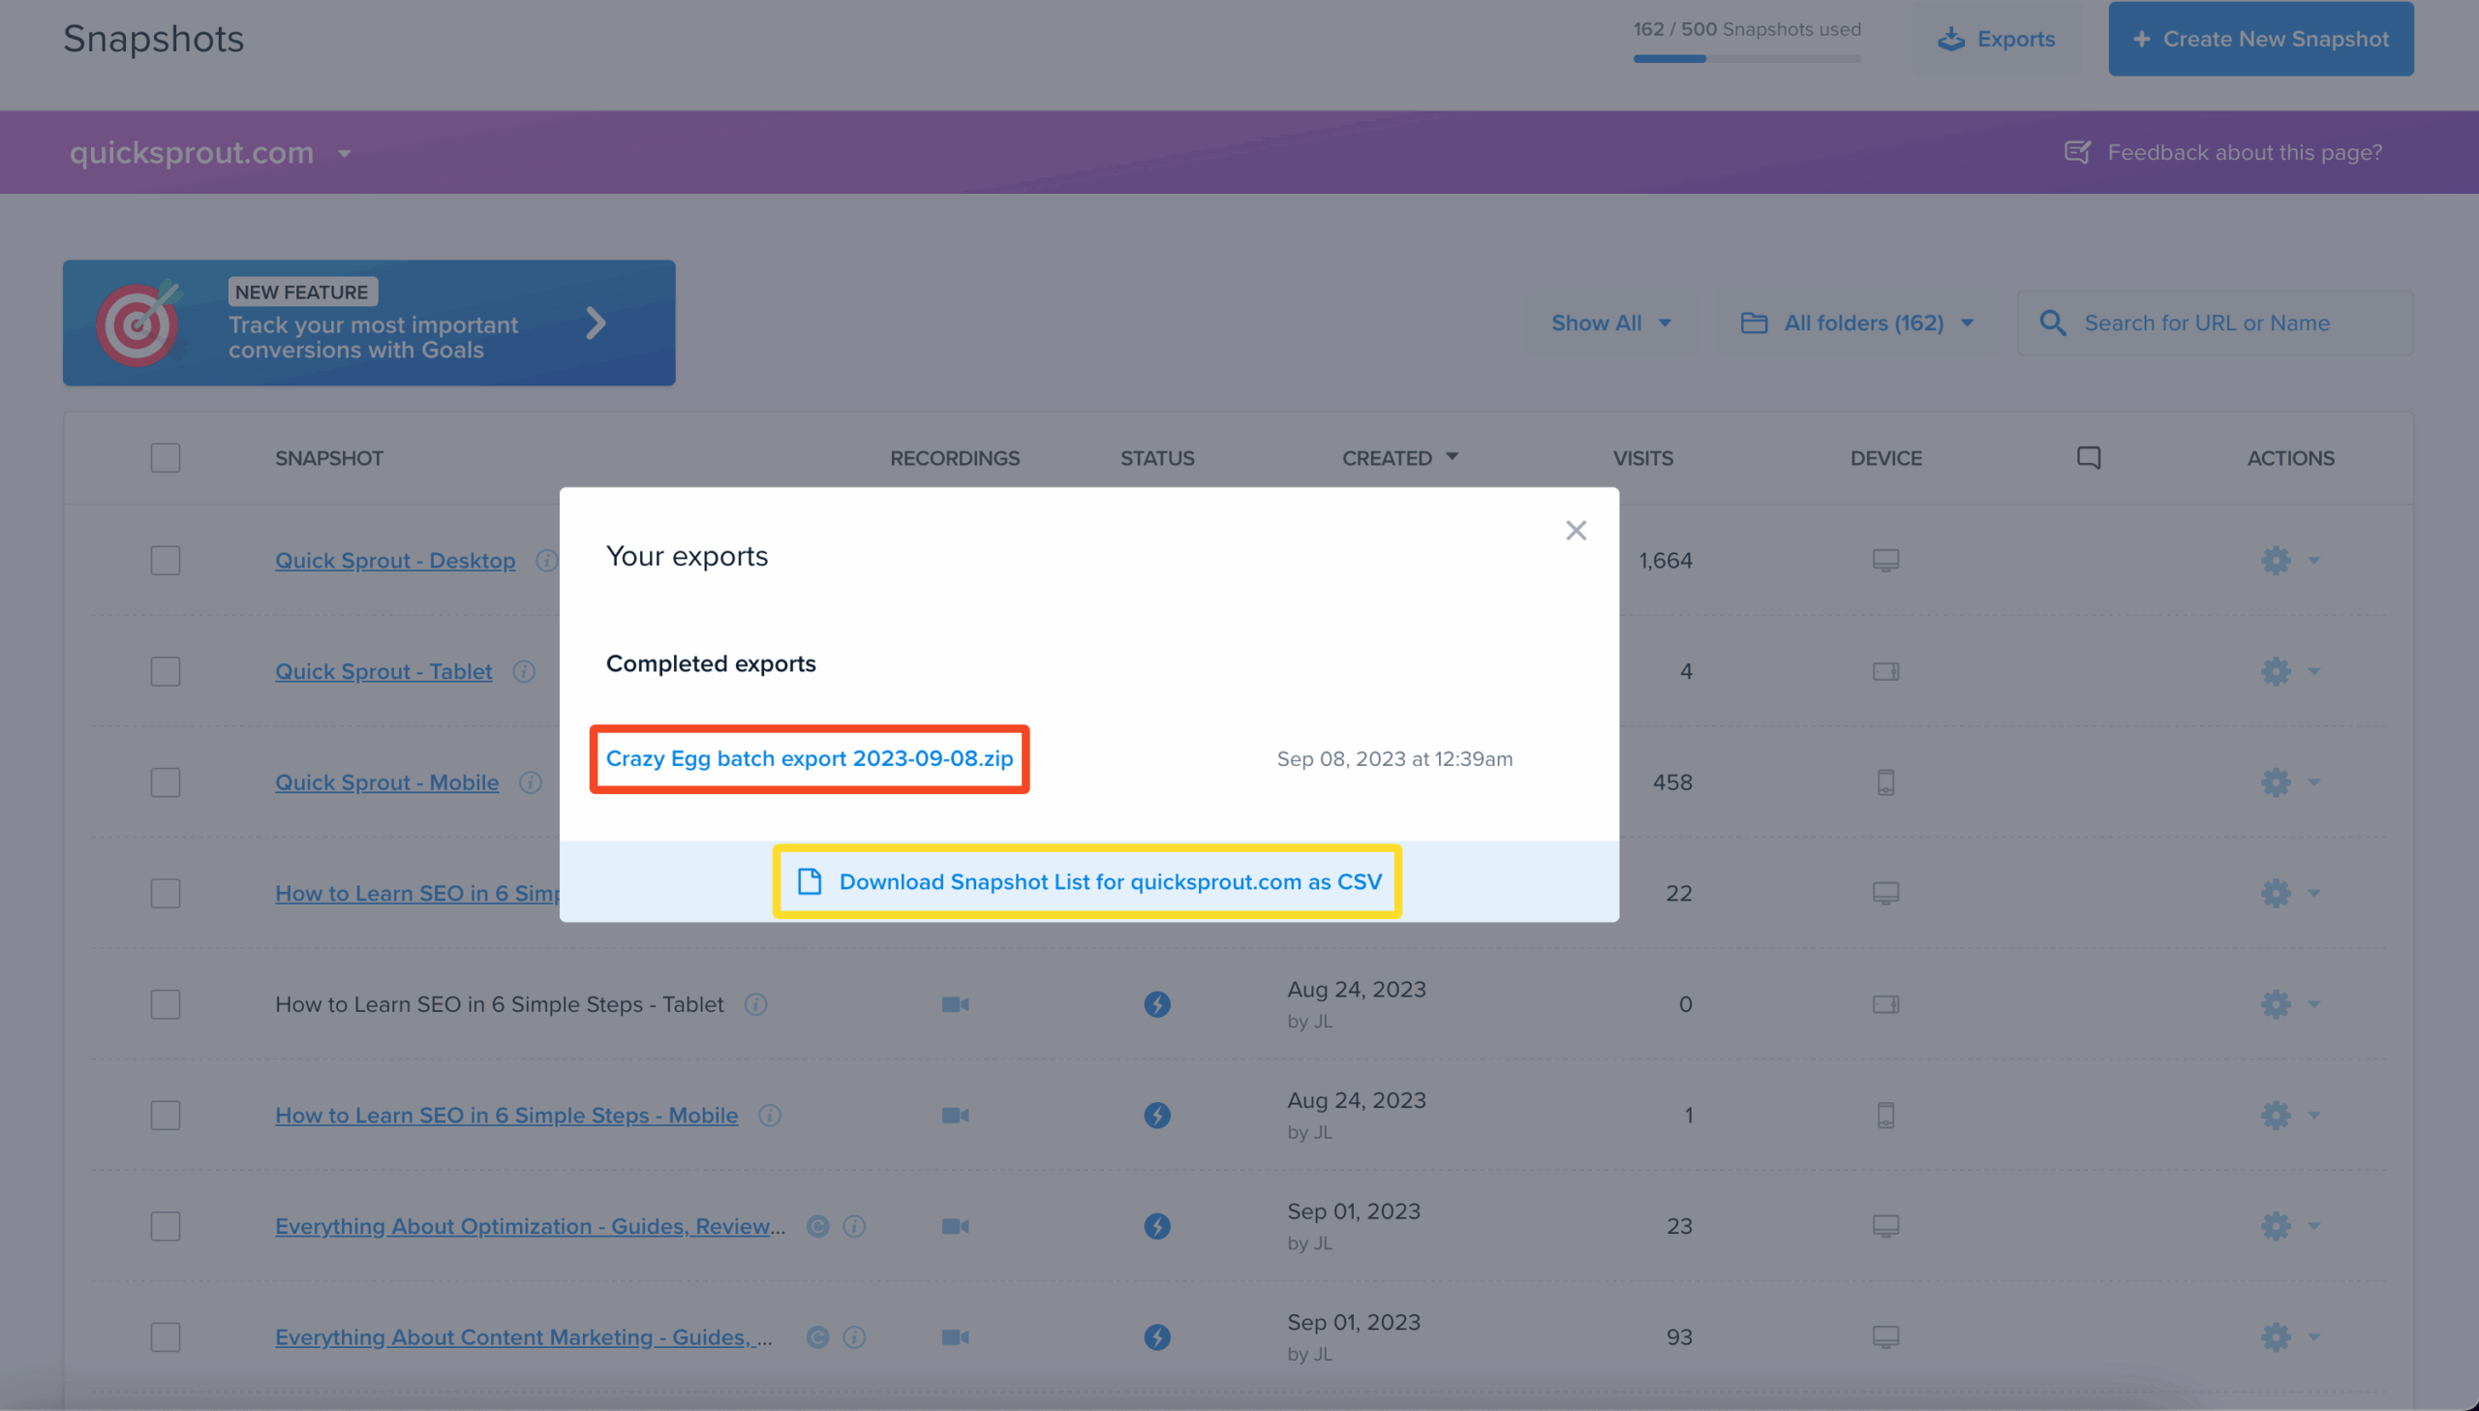Click recordings camera icon for Content Marketing row
The height and width of the screenshot is (1411, 2479).
pyautogui.click(x=955, y=1337)
